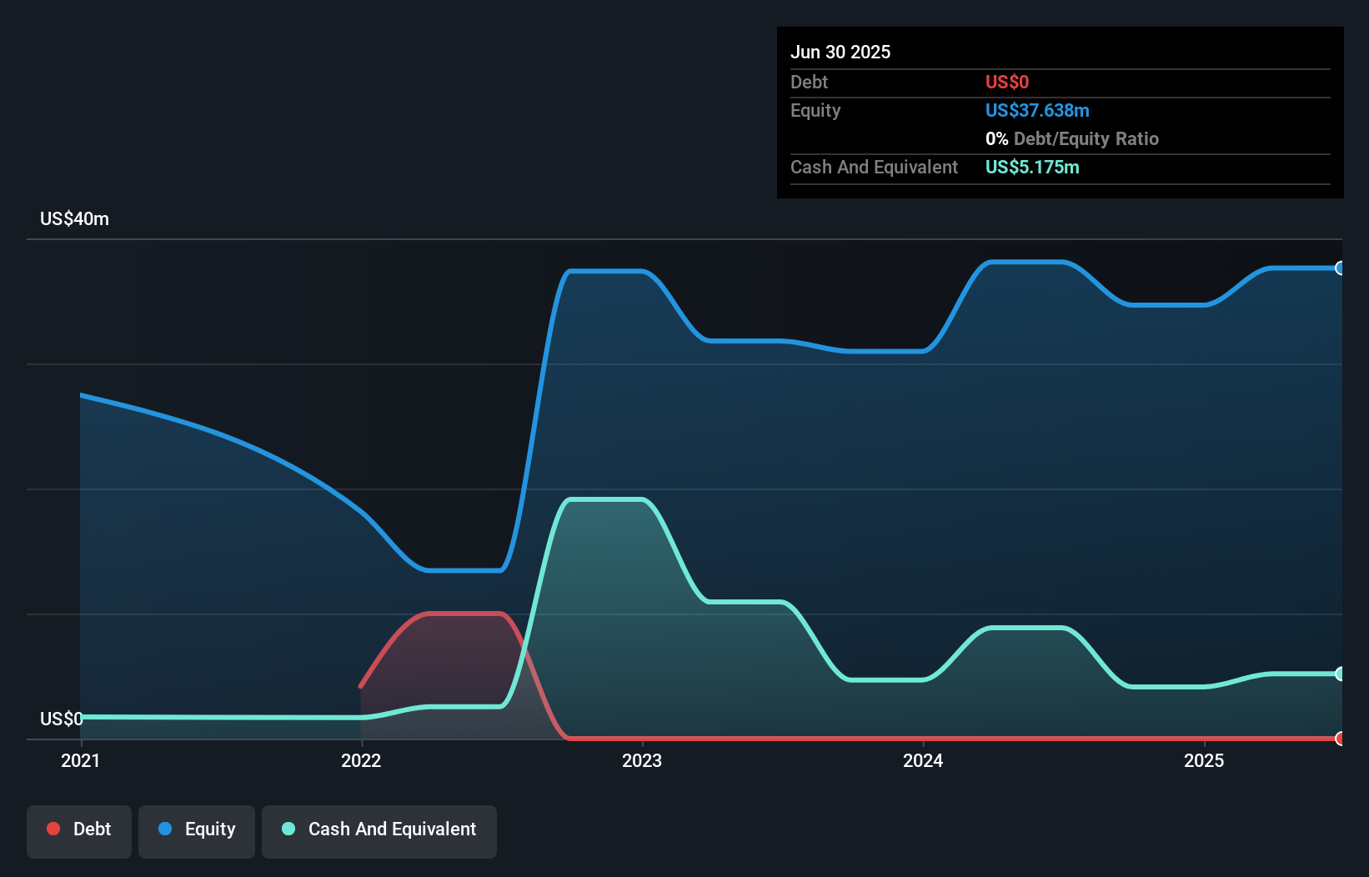
Task: Open the Cash And Equivalent tooltip row
Action: [x=874, y=167]
